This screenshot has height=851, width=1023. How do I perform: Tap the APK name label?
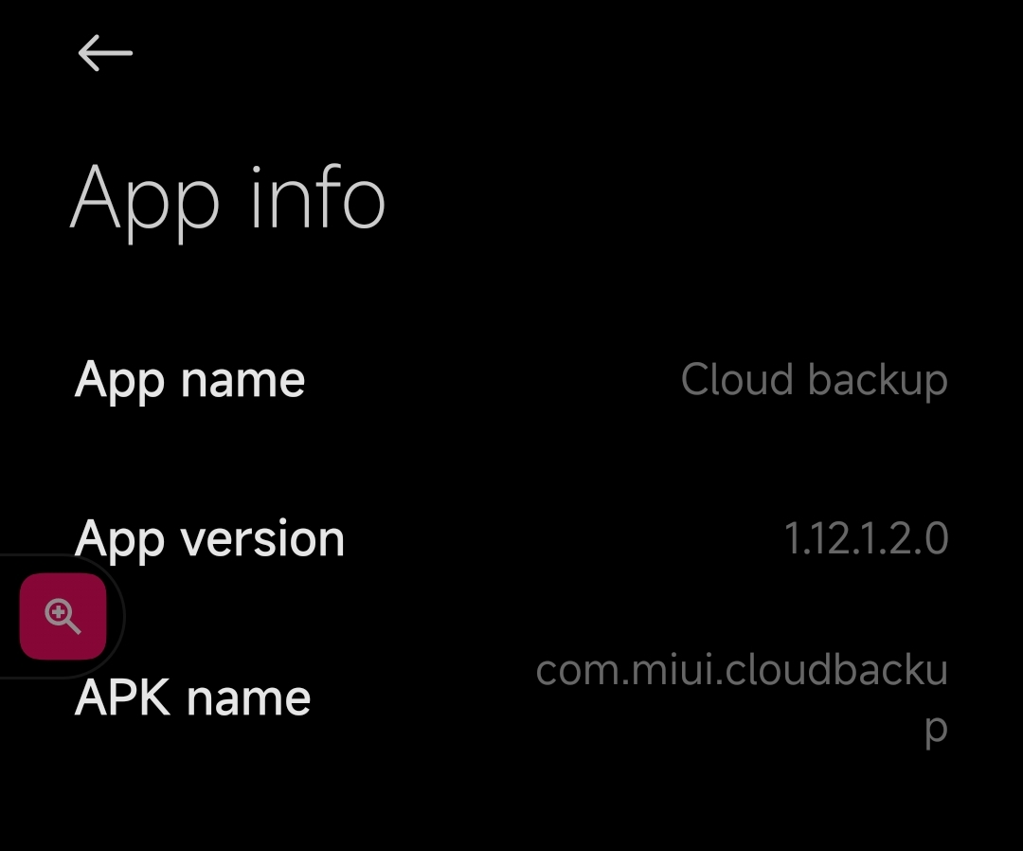point(192,697)
